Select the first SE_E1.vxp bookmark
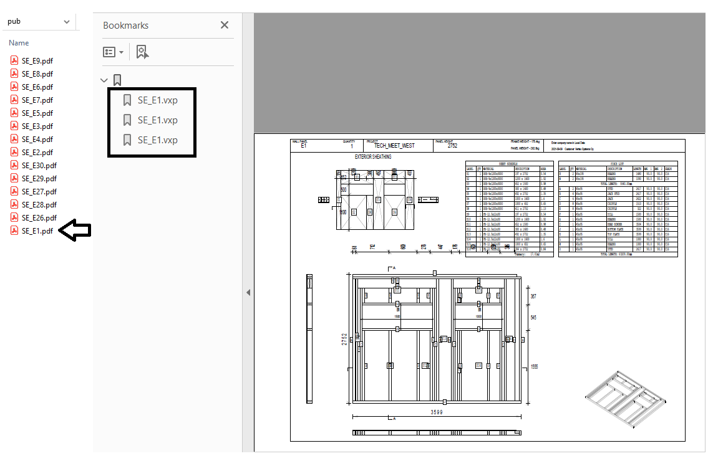The height and width of the screenshot is (456, 708). (x=157, y=100)
